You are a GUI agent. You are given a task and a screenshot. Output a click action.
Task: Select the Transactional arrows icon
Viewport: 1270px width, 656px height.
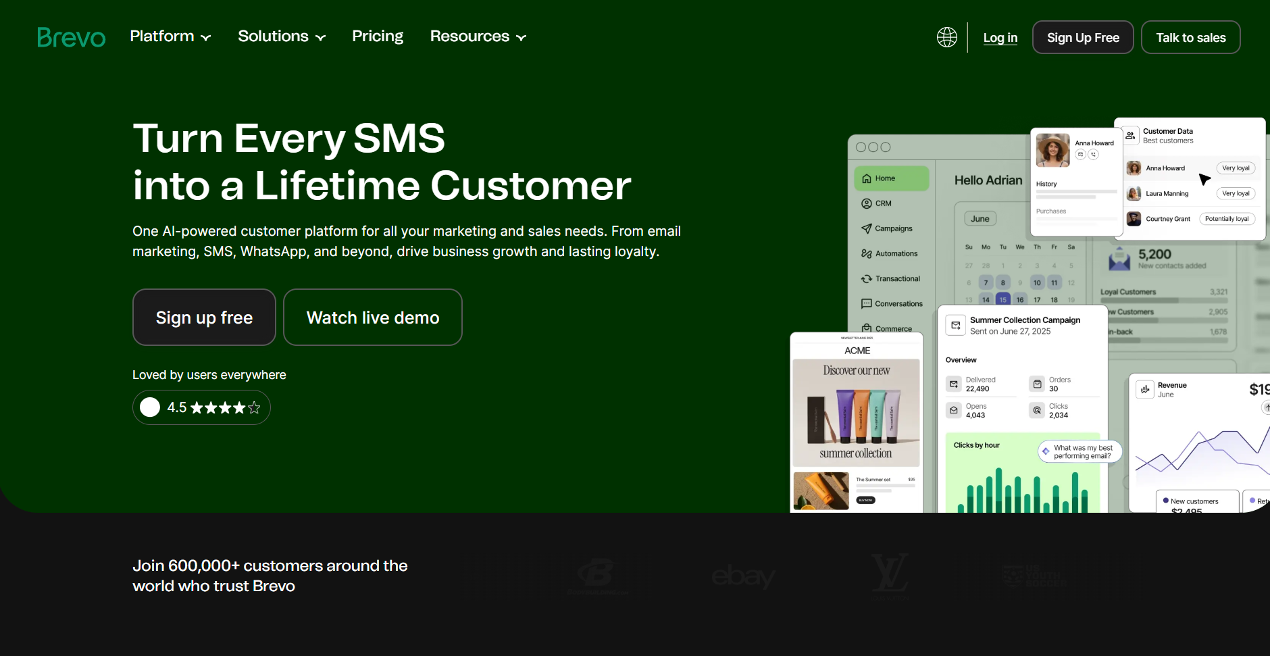867,278
